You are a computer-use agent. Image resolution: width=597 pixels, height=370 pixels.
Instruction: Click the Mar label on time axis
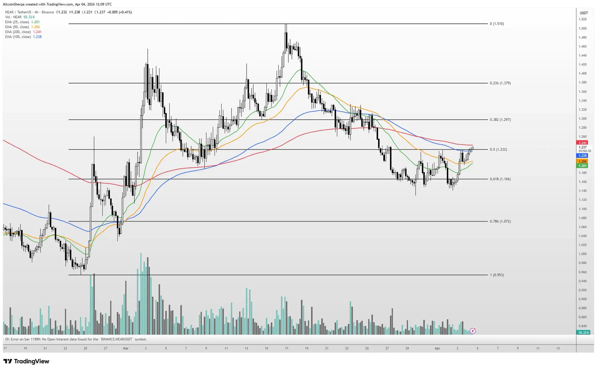pyautogui.click(x=126, y=348)
